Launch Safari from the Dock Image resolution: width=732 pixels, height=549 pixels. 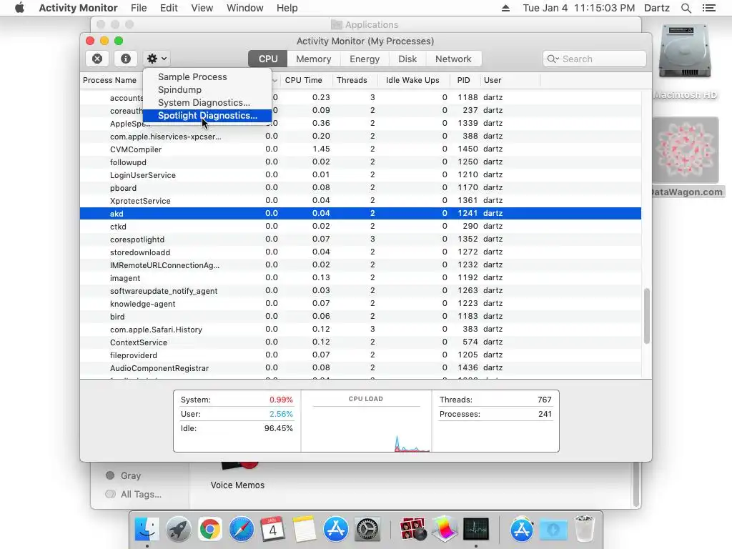[242, 530]
